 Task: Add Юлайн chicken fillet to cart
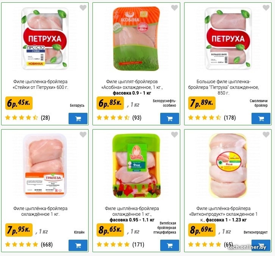[78, 245]
